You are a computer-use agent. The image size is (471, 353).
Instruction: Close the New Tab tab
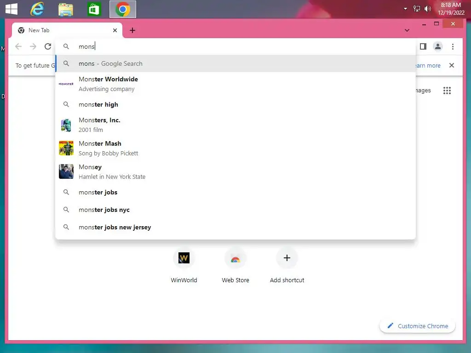pos(115,30)
